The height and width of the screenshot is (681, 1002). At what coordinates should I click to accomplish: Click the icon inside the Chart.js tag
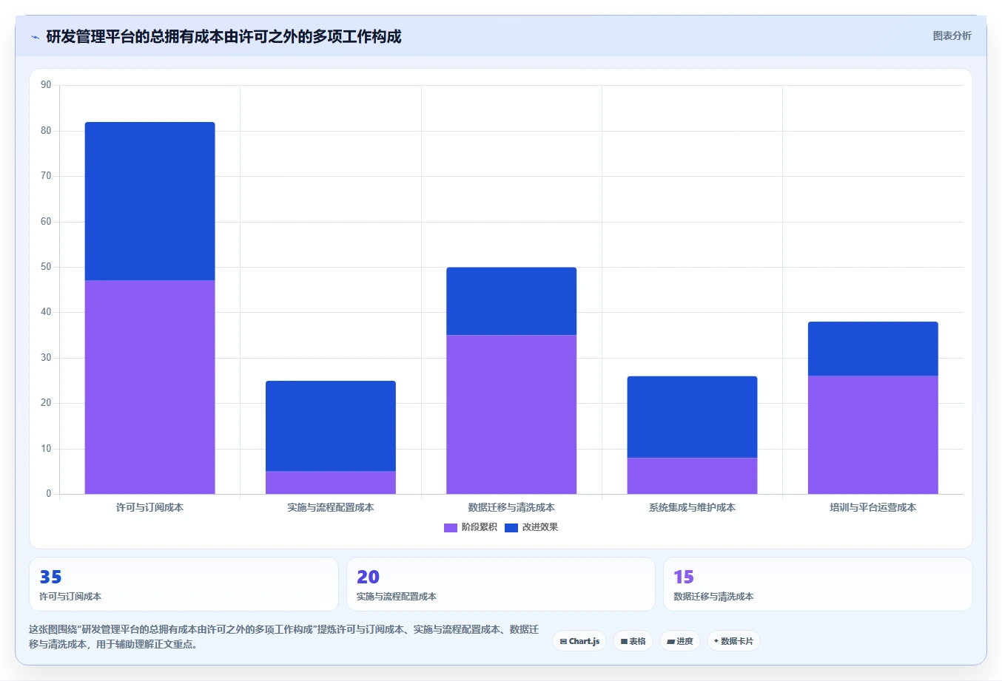tap(563, 641)
